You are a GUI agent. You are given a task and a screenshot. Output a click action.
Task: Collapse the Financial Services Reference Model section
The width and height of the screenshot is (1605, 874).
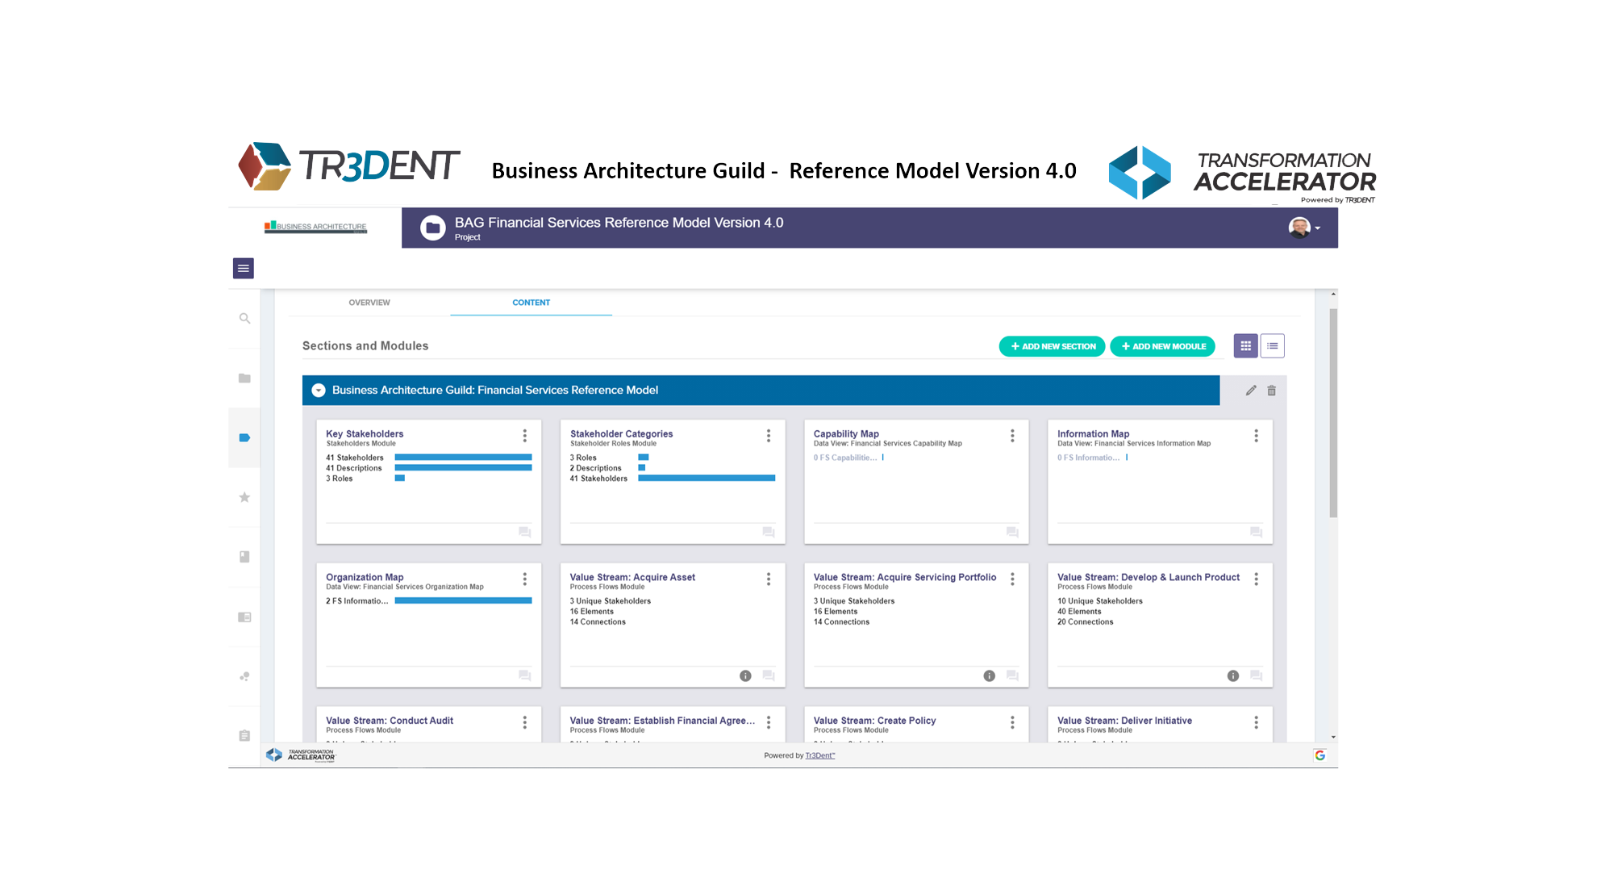coord(319,390)
